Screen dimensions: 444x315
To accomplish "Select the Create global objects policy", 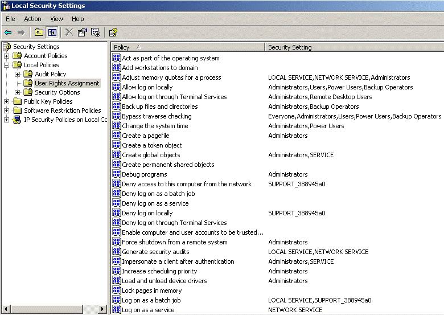I will click(x=151, y=155).
